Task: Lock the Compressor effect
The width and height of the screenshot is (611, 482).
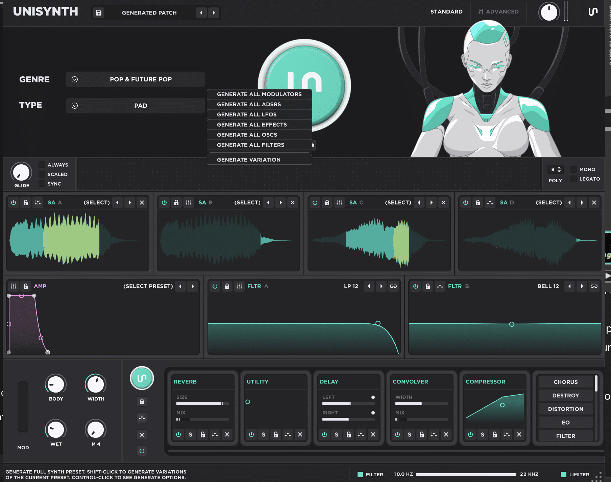Action: tap(495, 434)
